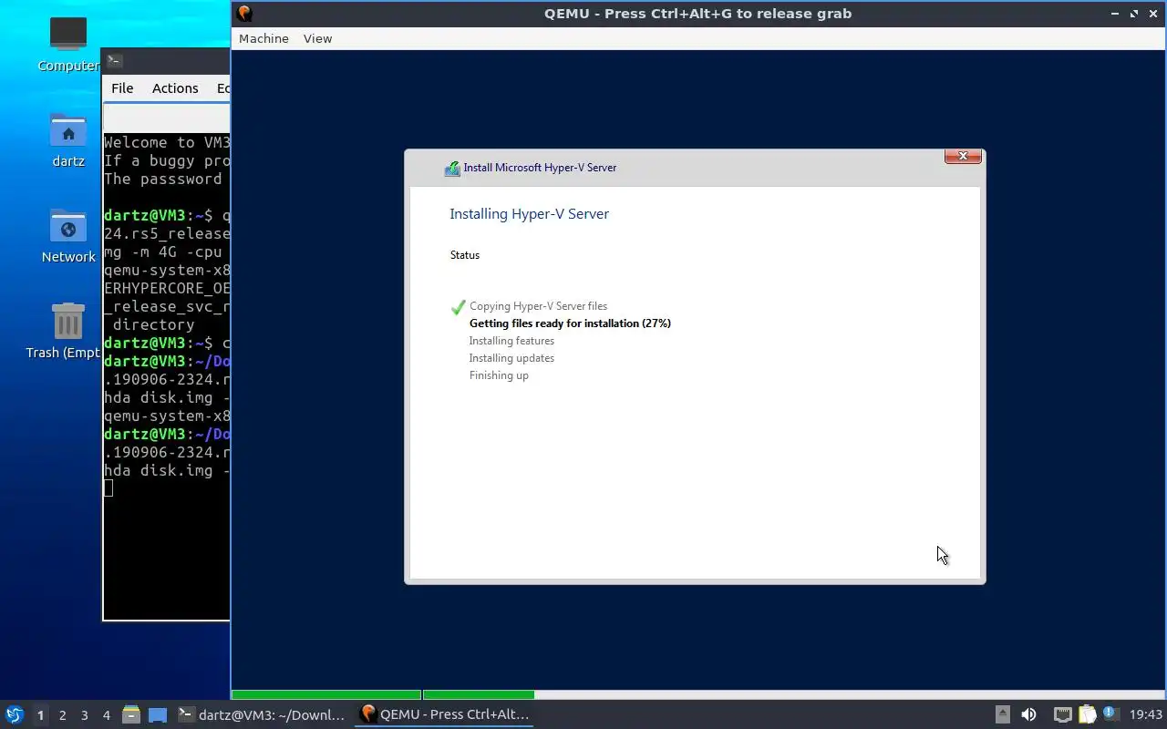Open the View menu in QEMU
The image size is (1167, 729).
coord(317,38)
